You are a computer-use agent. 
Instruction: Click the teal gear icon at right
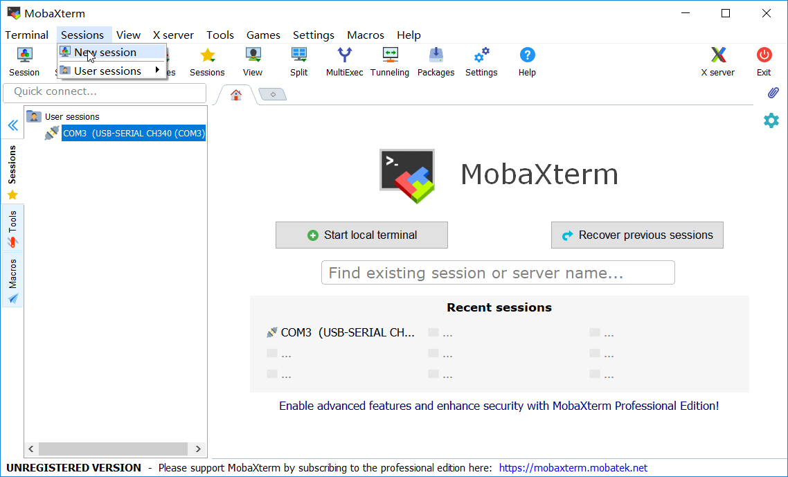(771, 120)
